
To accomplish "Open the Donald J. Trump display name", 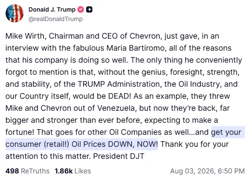I will tap(52, 9).
